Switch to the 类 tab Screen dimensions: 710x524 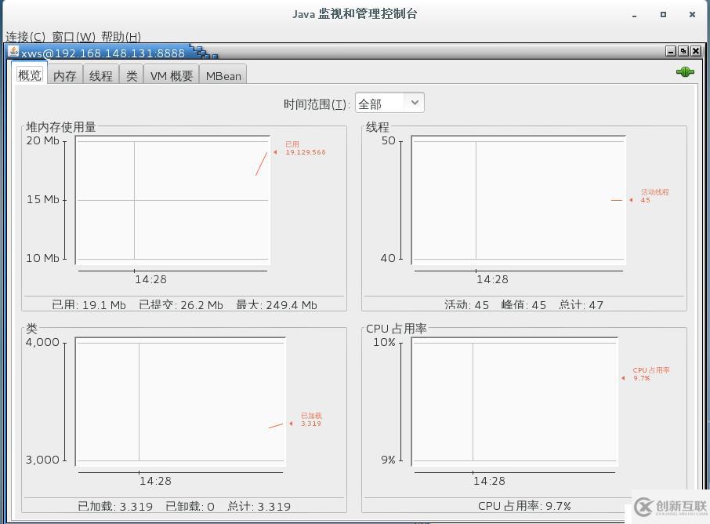(x=132, y=76)
